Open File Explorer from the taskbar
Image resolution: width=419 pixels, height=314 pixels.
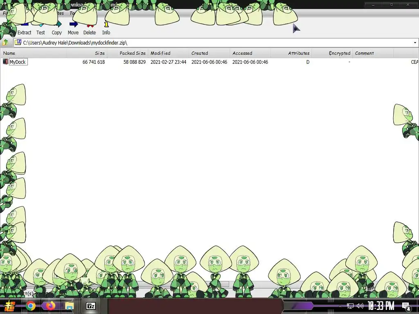pyautogui.click(x=70, y=306)
